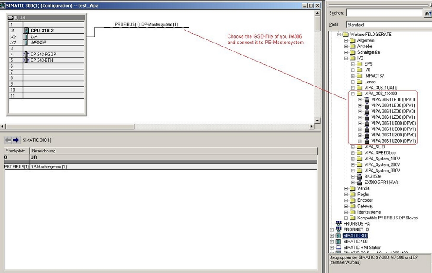This screenshot has height=273, width=432.
Task: Expand the Regler folder
Action: (346, 194)
